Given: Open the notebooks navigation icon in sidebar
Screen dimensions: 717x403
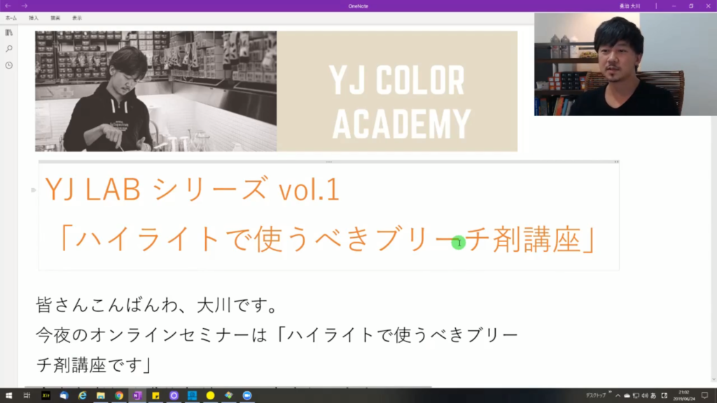Looking at the screenshot, I should [x=8, y=32].
